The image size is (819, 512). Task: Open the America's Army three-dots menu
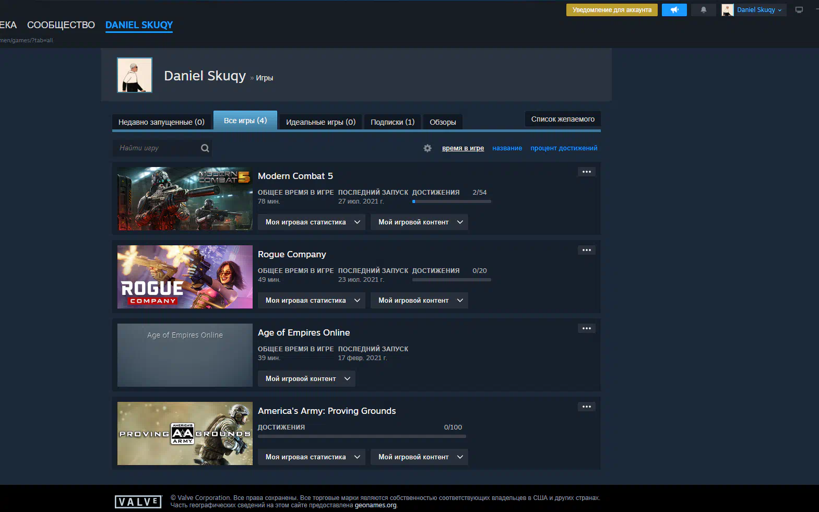pos(587,407)
